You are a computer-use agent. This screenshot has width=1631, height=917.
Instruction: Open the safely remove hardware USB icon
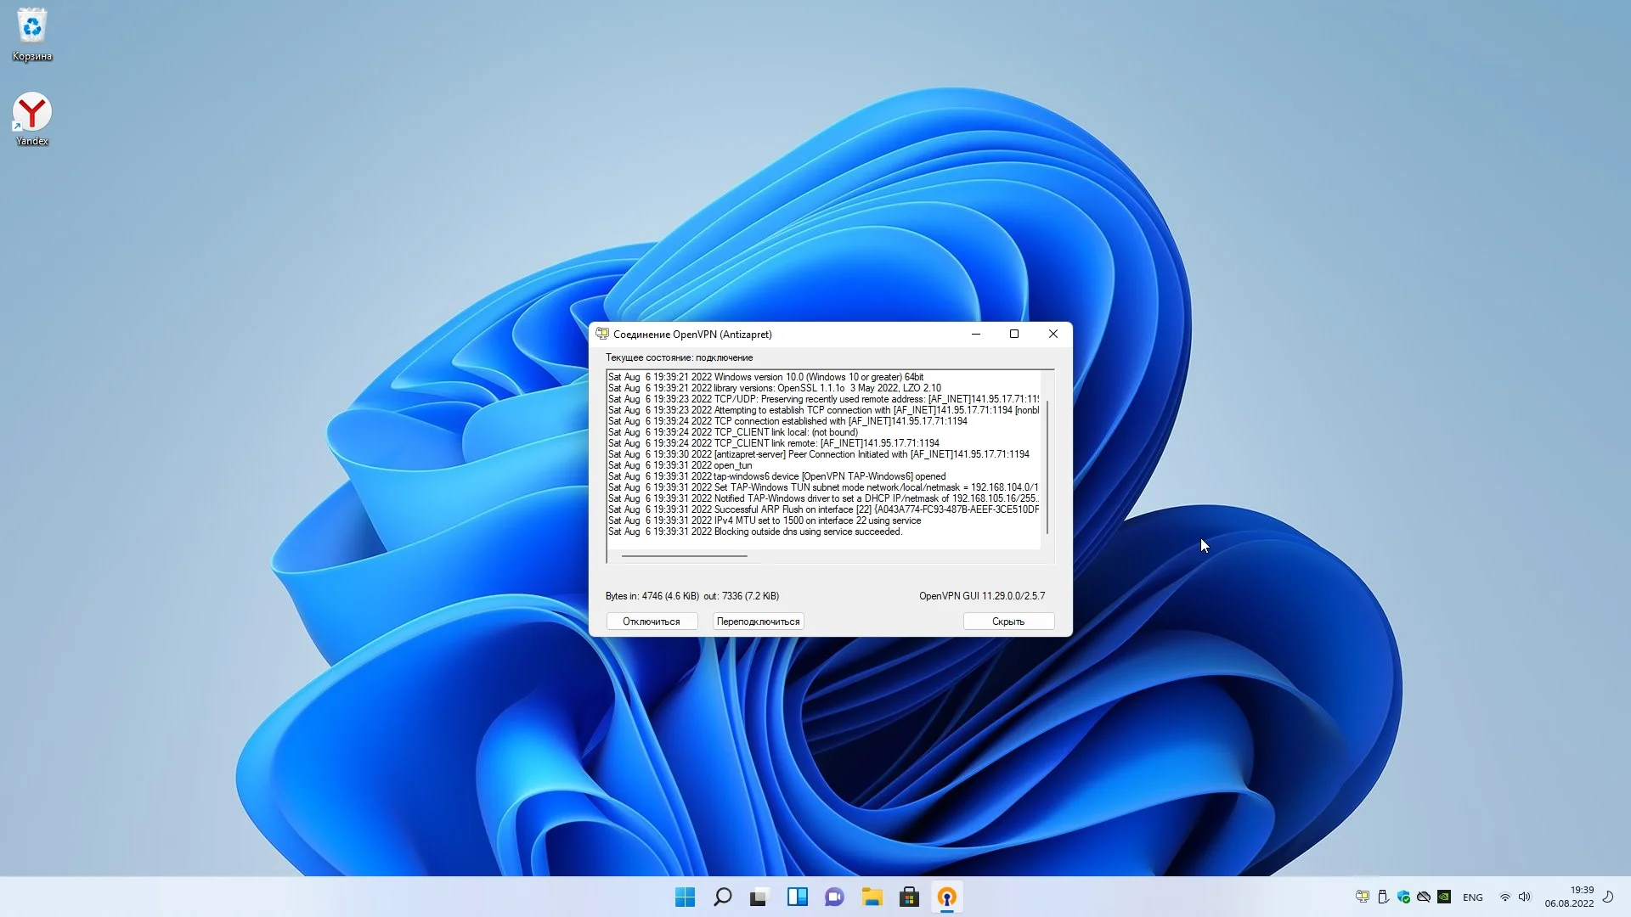(1383, 897)
